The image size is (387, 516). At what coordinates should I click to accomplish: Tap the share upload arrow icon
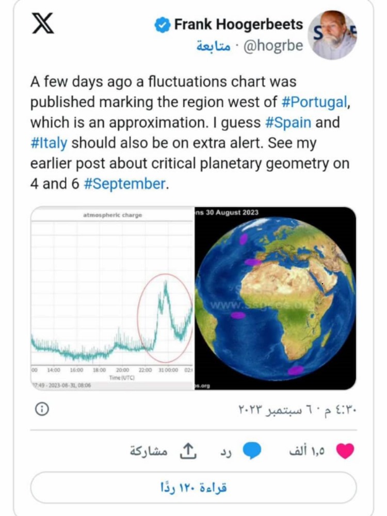(188, 450)
